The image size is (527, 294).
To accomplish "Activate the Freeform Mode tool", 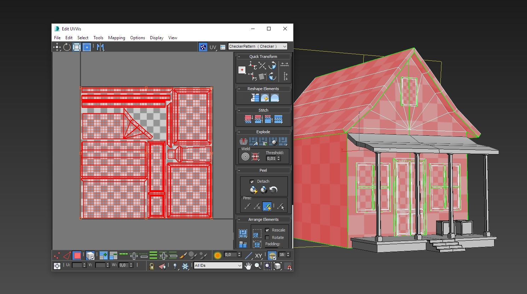I will point(87,47).
